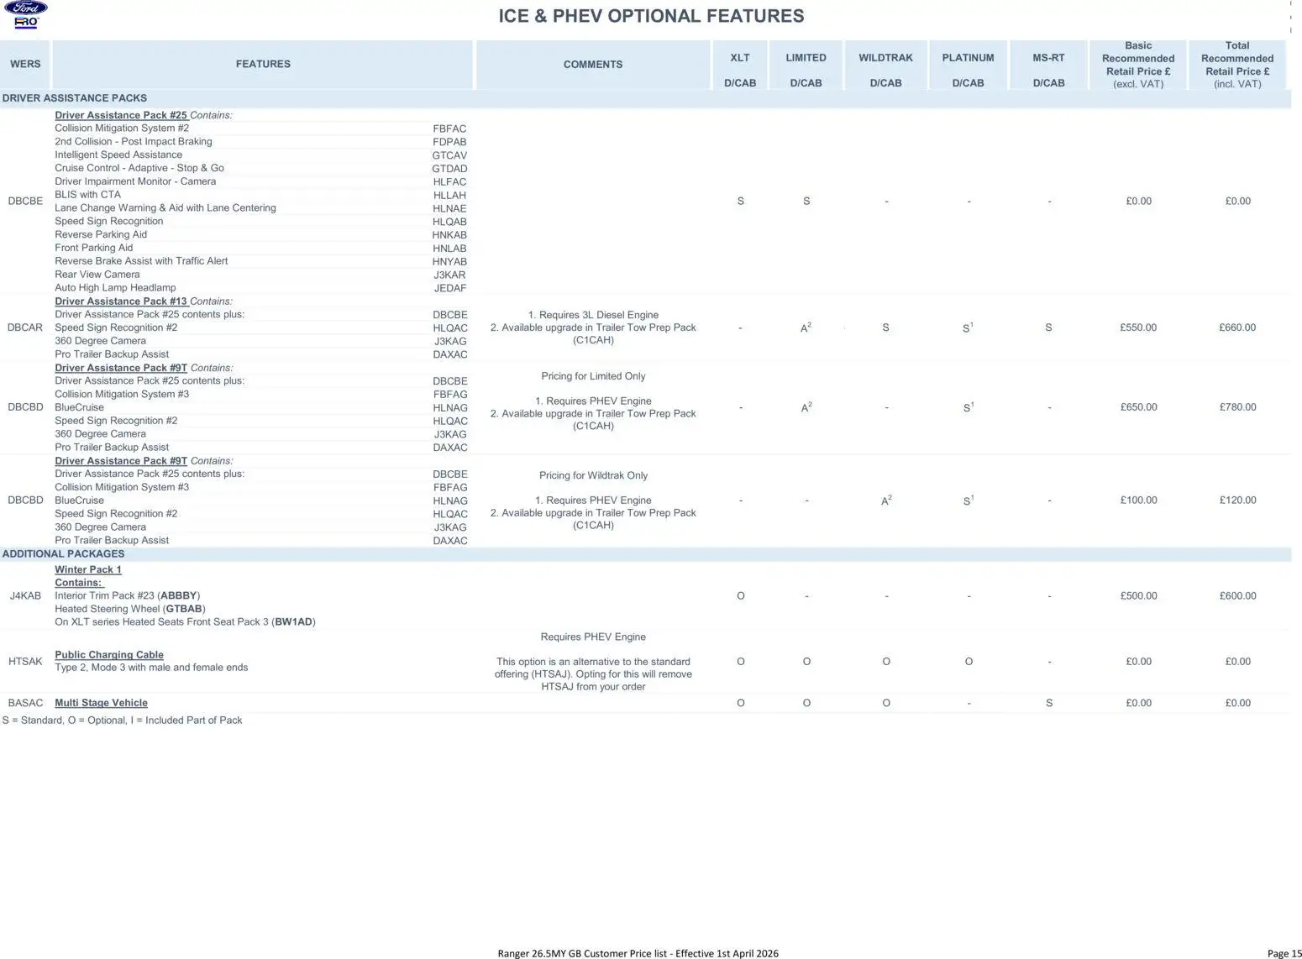
Task: Select "Collision Mitigation System #2" feature text
Action: point(122,128)
